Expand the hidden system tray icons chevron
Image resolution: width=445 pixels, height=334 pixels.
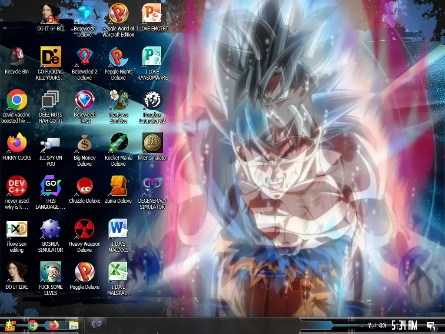pyautogui.click(x=361, y=325)
